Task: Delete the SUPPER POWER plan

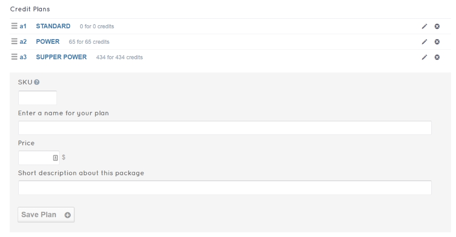Action: pyautogui.click(x=437, y=57)
